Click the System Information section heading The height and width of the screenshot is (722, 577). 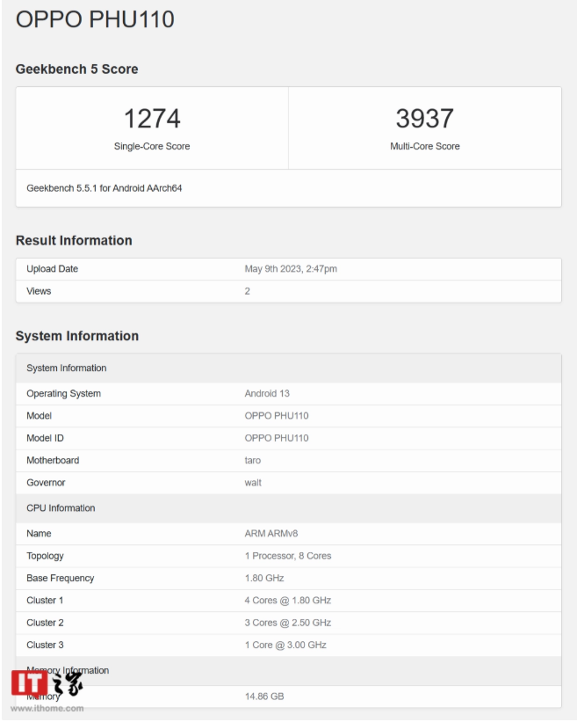[77, 336]
